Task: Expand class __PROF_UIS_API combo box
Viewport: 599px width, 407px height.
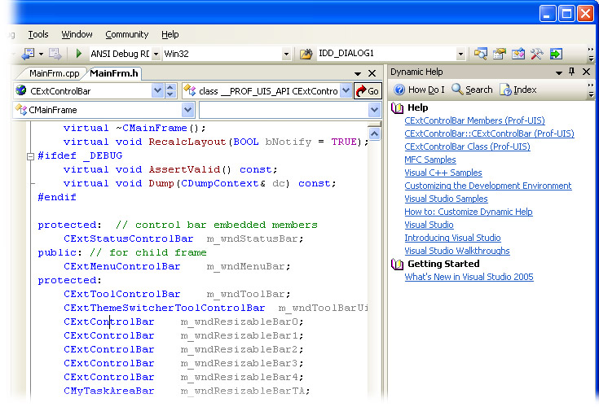Action: (x=346, y=90)
